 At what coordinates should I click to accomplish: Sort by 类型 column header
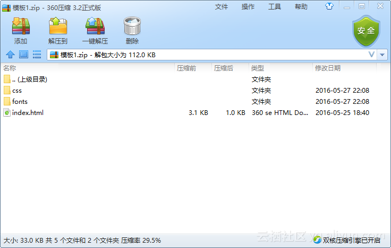(258, 68)
